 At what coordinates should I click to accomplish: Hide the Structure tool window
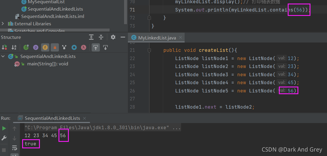point(123,37)
